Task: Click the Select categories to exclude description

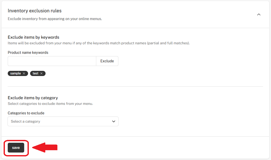Action: click(x=50, y=104)
